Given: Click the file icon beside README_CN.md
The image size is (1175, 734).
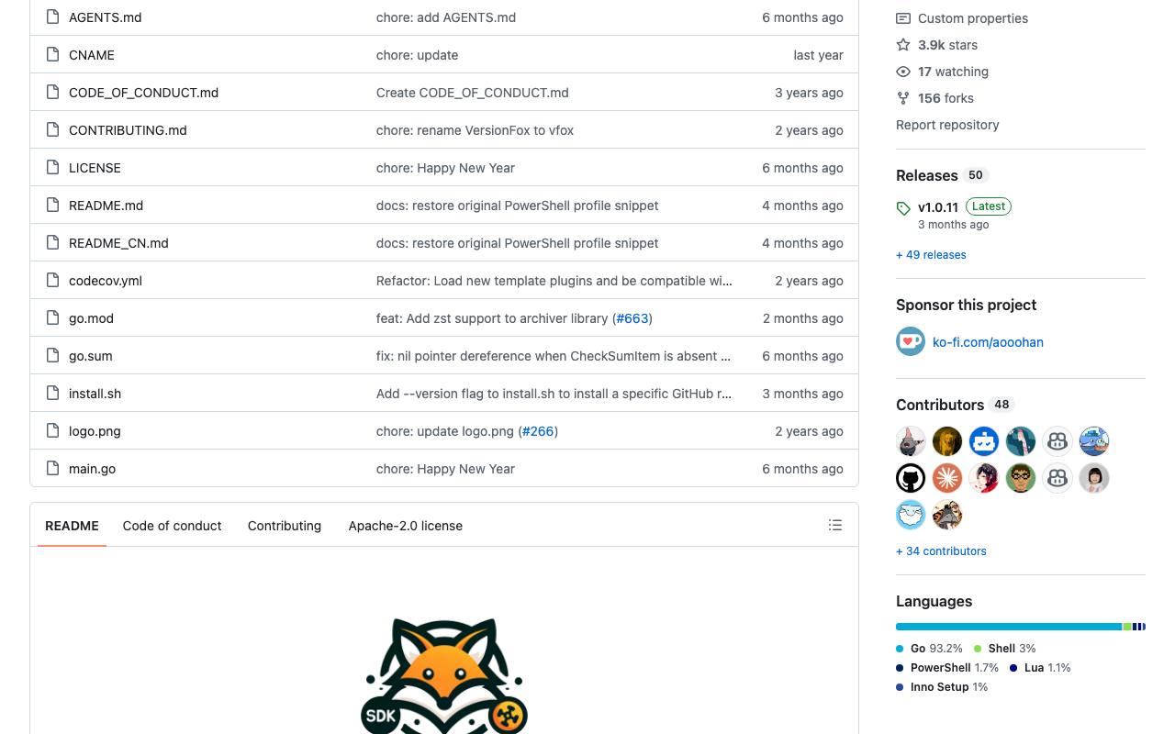Looking at the screenshot, I should click(52, 243).
